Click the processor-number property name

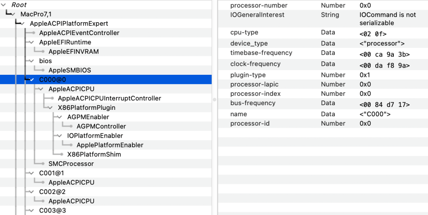[259, 6]
